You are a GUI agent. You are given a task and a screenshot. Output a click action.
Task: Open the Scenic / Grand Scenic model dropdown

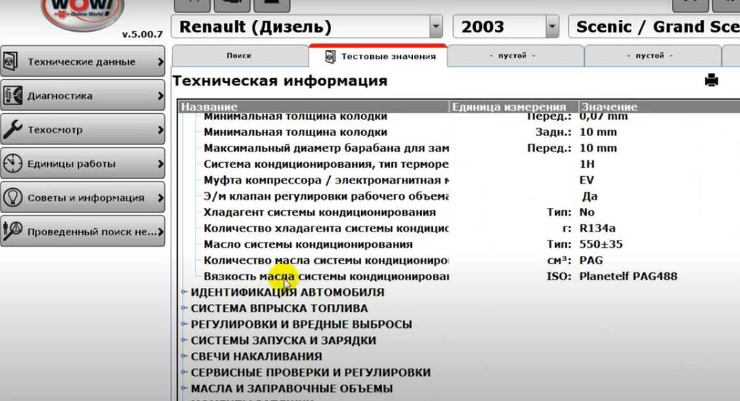[x=654, y=27]
